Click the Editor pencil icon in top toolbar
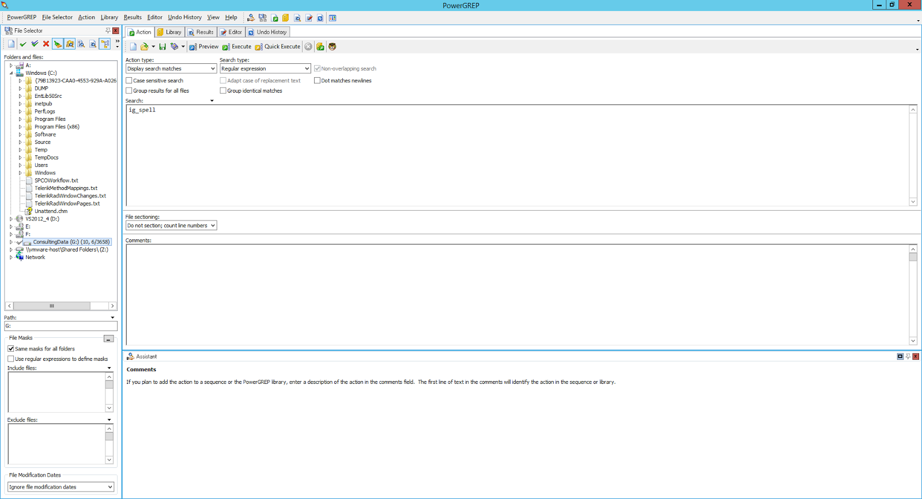Screen dimensions: 922x499 tap(309, 18)
